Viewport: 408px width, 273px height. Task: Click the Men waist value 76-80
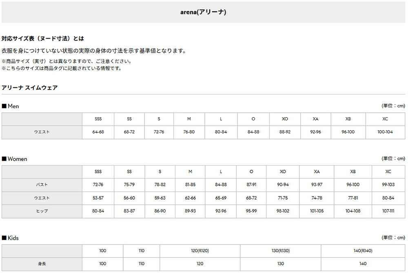point(189,132)
